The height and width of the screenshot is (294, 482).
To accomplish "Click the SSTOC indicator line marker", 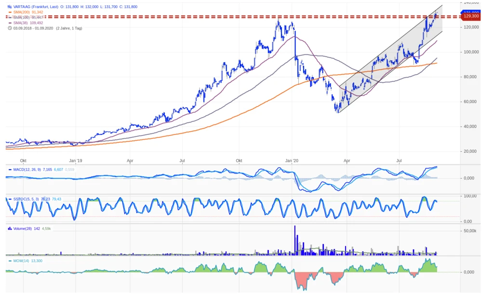I will tap(10, 199).
